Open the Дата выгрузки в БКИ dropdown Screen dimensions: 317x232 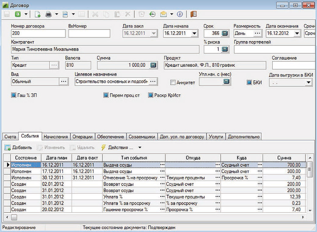[x=308, y=82]
